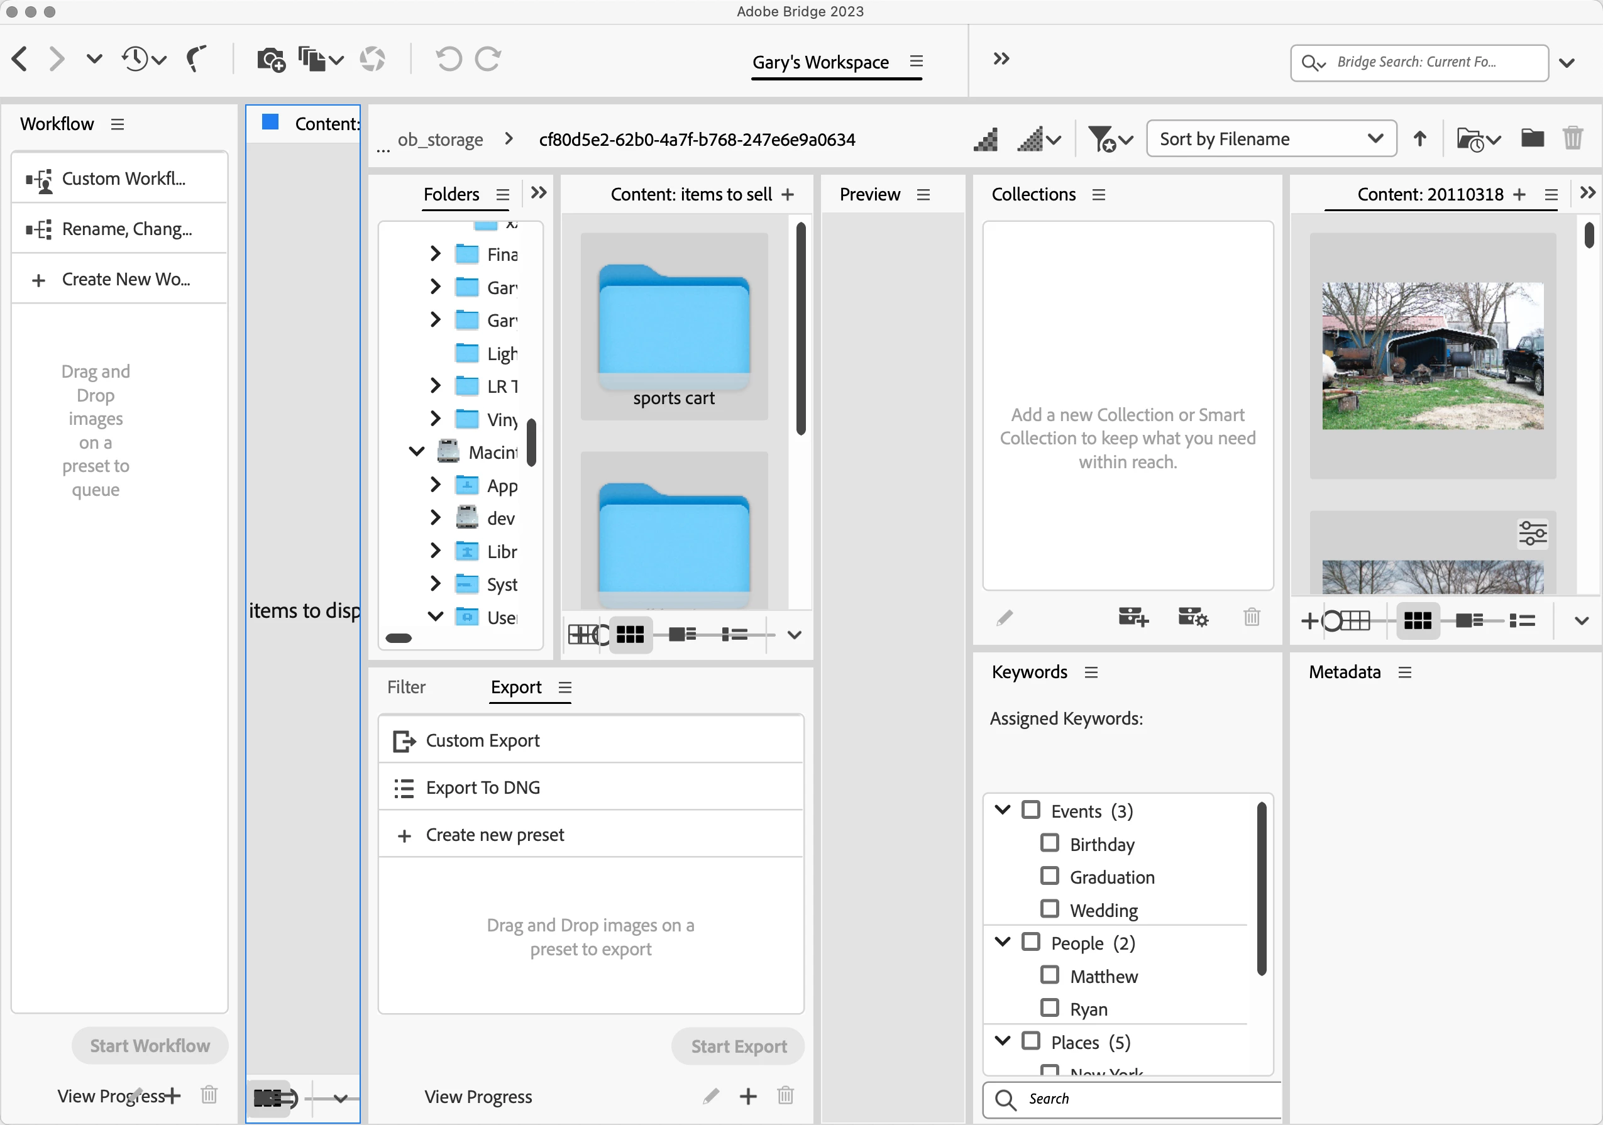Open the Gary's Workspace menu
Image resolution: width=1603 pixels, height=1125 pixels.
tap(916, 62)
